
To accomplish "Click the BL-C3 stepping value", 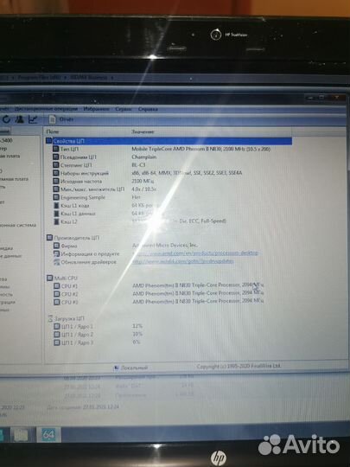I will pos(138,164).
